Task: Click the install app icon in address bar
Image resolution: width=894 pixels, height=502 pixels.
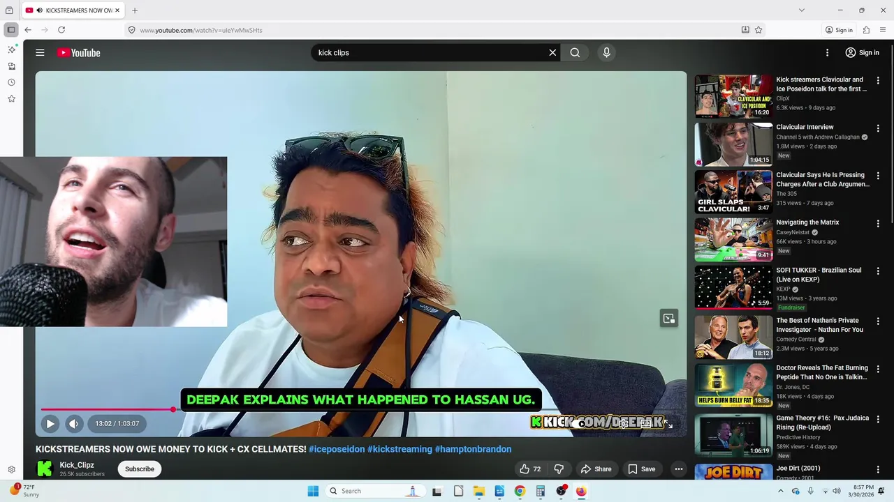Action: tap(745, 30)
